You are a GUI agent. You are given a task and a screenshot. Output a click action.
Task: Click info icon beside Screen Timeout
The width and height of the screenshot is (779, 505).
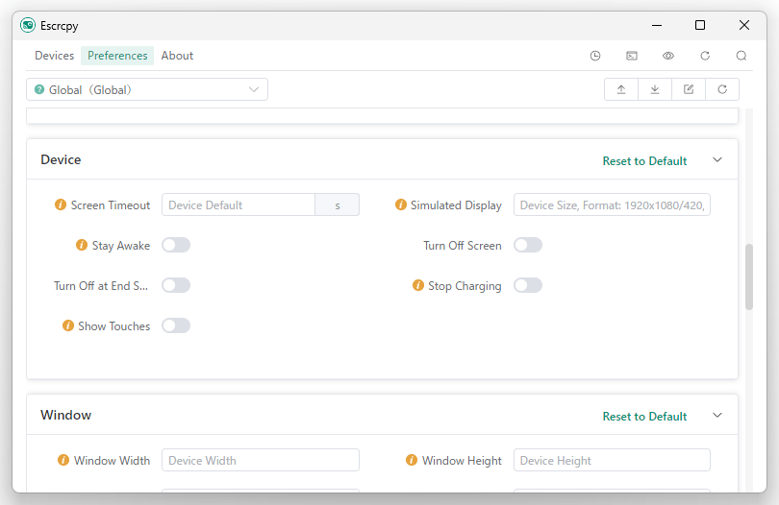pyautogui.click(x=61, y=204)
